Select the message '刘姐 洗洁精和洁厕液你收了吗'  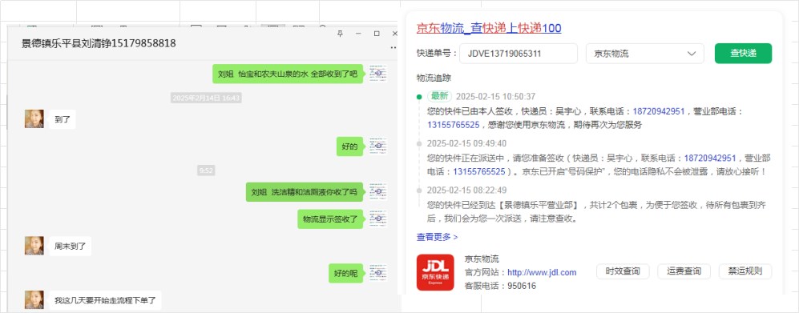[x=305, y=192]
